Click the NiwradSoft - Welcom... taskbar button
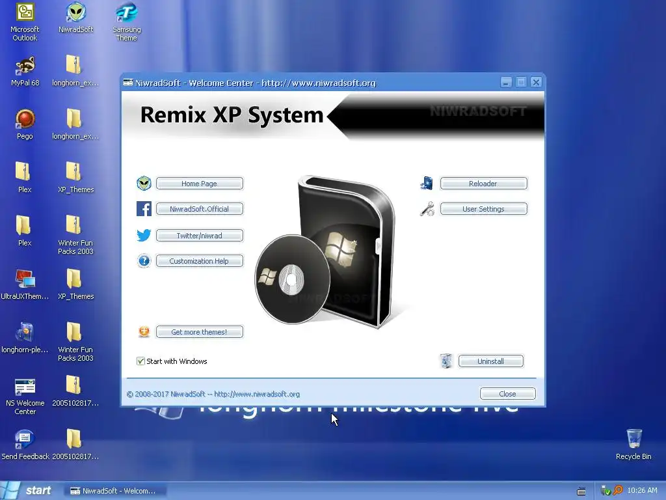Viewport: 666px width, 500px height. (114, 491)
